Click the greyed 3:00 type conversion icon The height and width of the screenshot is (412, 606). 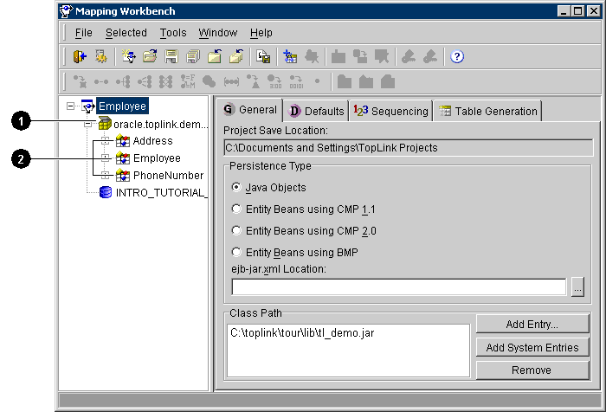[x=274, y=81]
